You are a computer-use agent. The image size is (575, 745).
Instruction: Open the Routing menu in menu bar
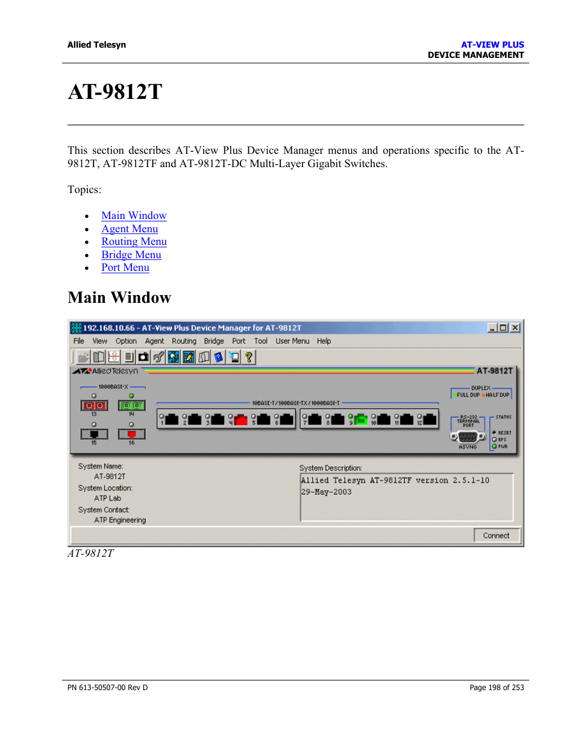pyautogui.click(x=184, y=341)
